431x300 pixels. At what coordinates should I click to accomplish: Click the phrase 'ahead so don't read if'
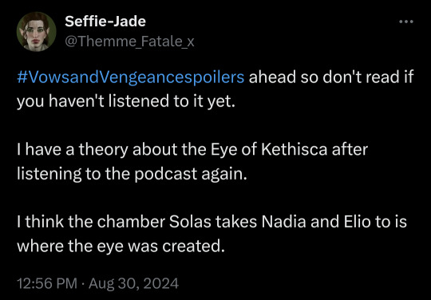coord(331,77)
